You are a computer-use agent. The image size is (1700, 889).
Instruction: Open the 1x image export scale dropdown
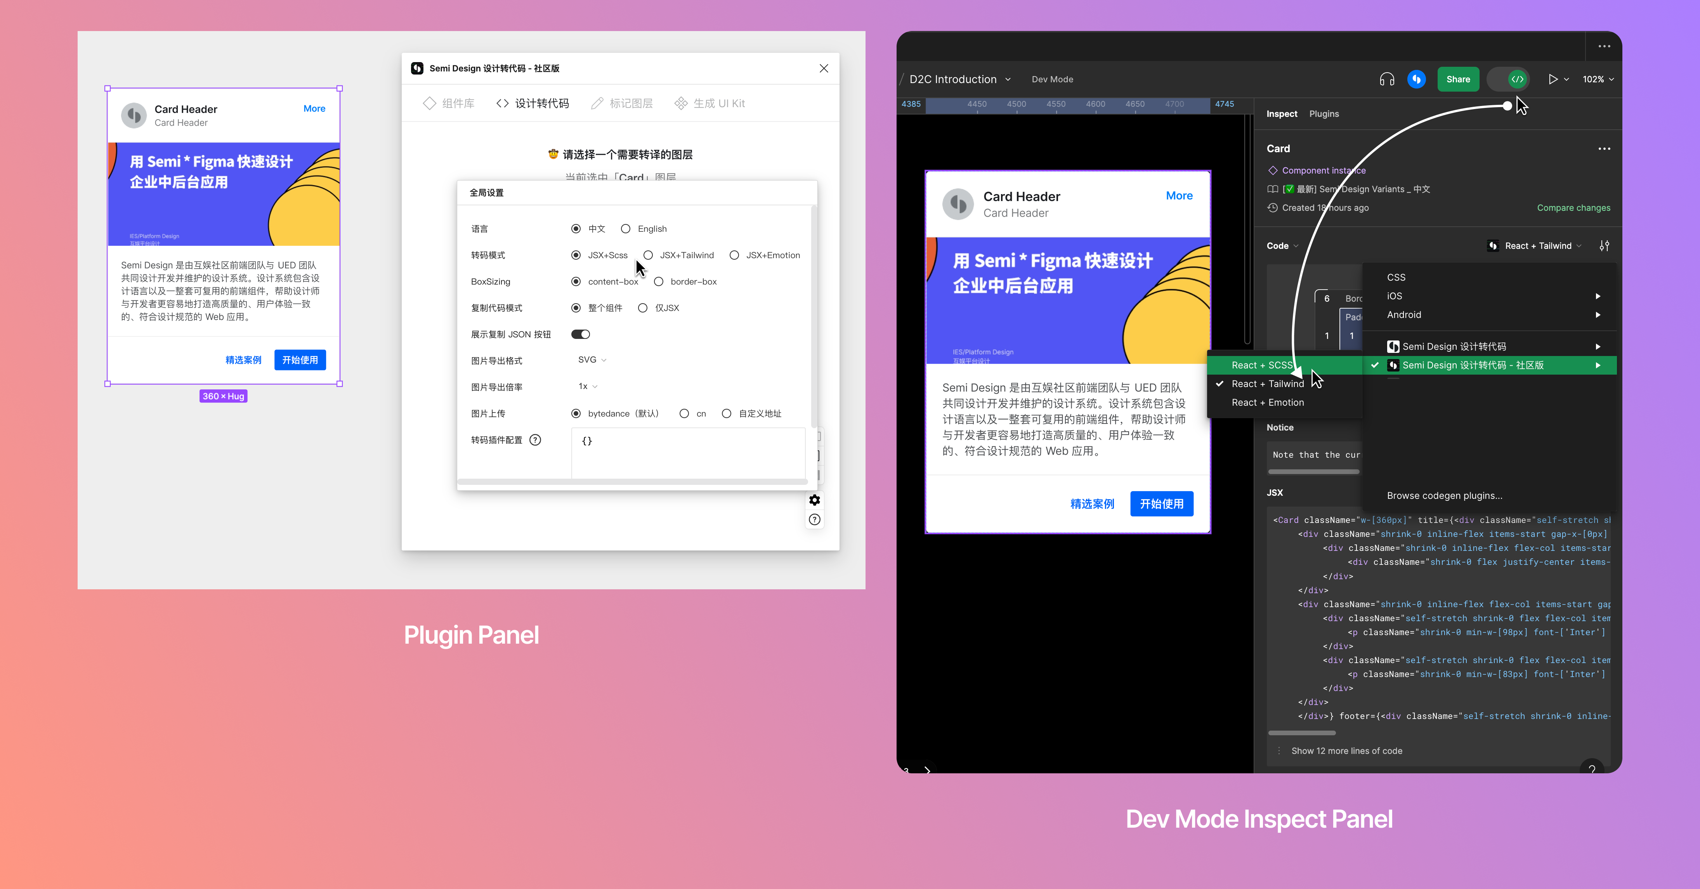click(588, 386)
